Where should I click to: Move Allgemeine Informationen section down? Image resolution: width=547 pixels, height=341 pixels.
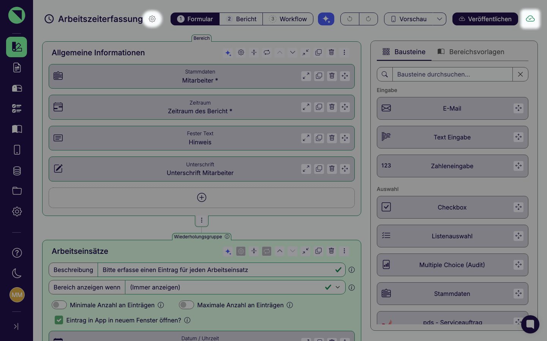pos(292,52)
